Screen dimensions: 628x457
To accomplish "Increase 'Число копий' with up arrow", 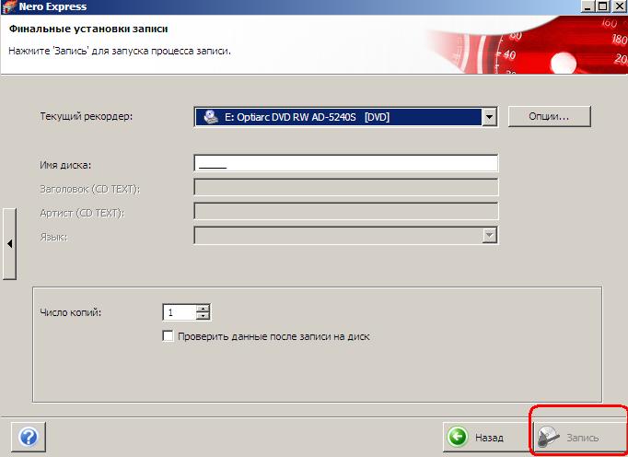I will (x=203, y=309).
